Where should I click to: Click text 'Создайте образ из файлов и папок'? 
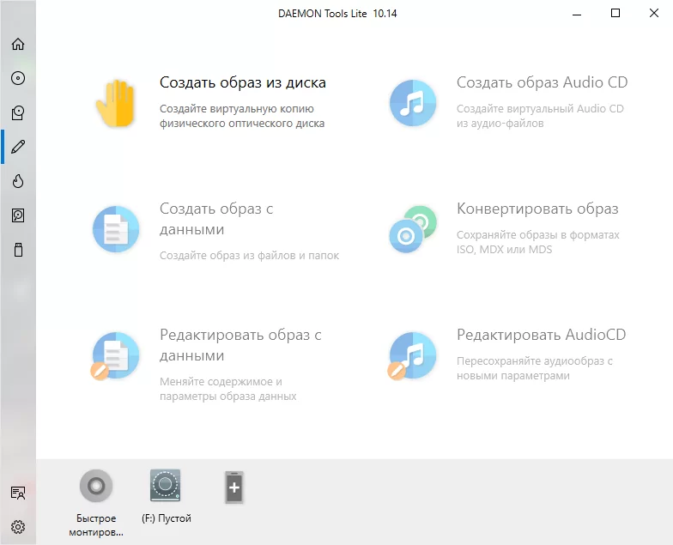click(x=249, y=256)
